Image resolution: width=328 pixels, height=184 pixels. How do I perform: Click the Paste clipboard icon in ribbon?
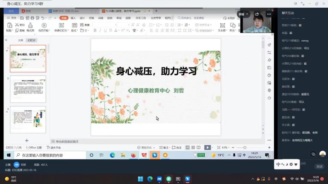point(9,25)
